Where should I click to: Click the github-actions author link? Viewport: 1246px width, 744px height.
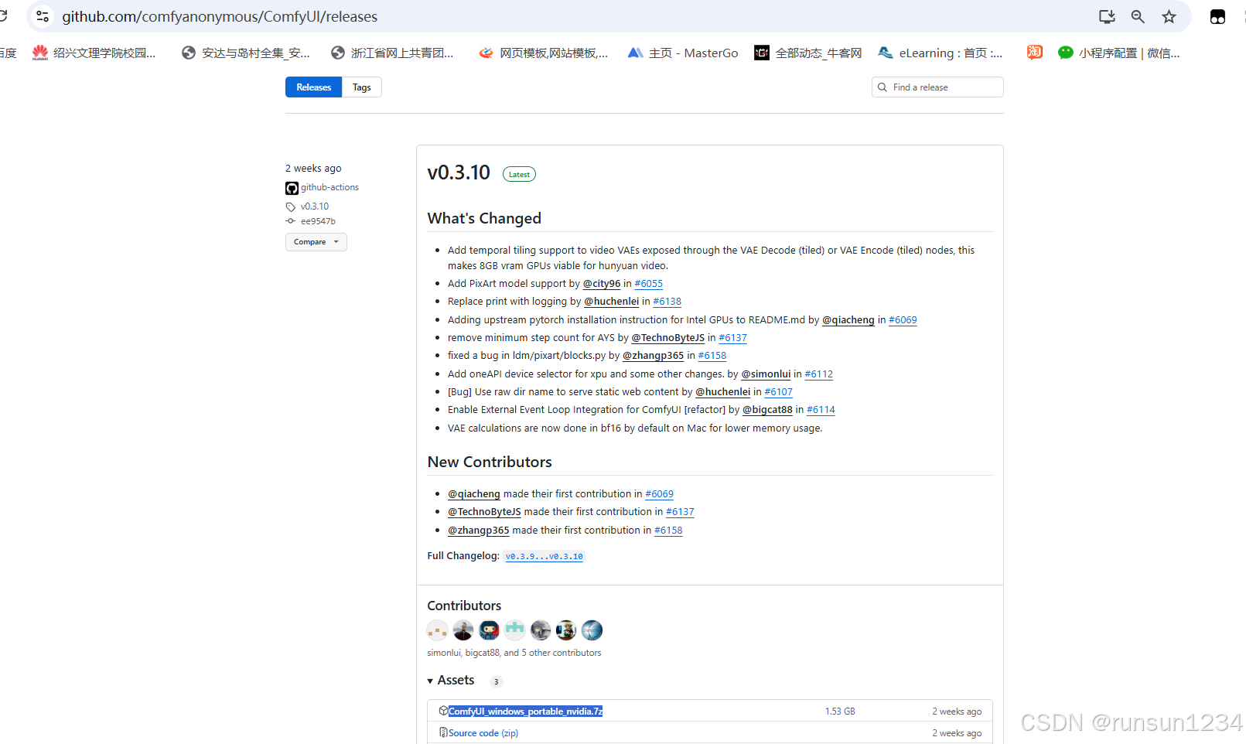329,187
